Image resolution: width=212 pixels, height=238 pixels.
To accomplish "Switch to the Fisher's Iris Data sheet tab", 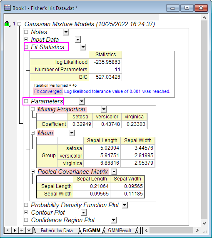I will coord(57,230).
